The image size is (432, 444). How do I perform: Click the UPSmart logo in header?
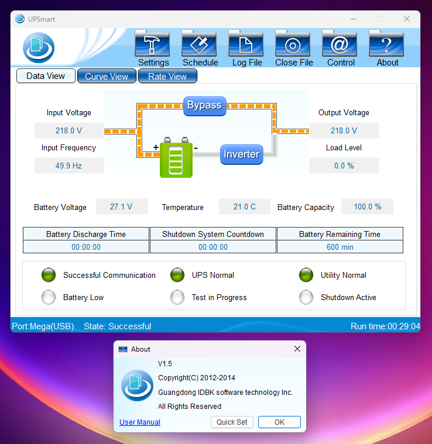tap(39, 47)
